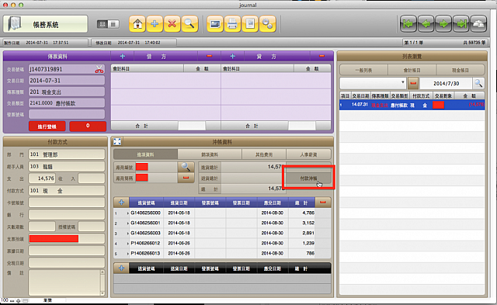Add a row to the 退貨號碼 table

(121, 269)
